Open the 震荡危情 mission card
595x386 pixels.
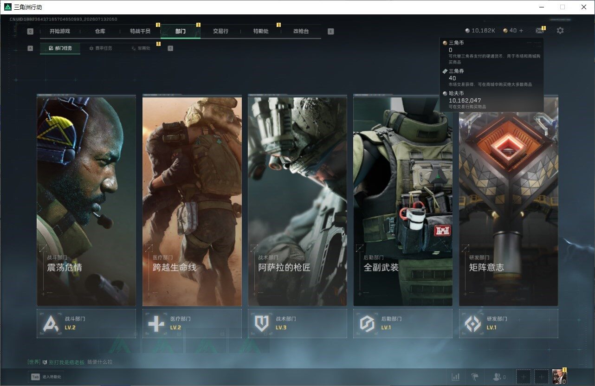click(x=86, y=201)
